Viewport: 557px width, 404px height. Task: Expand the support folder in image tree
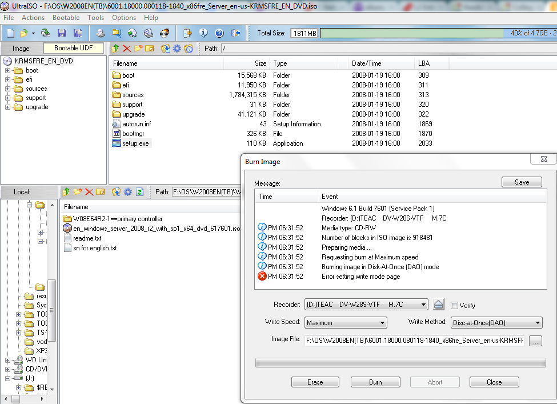[7, 98]
